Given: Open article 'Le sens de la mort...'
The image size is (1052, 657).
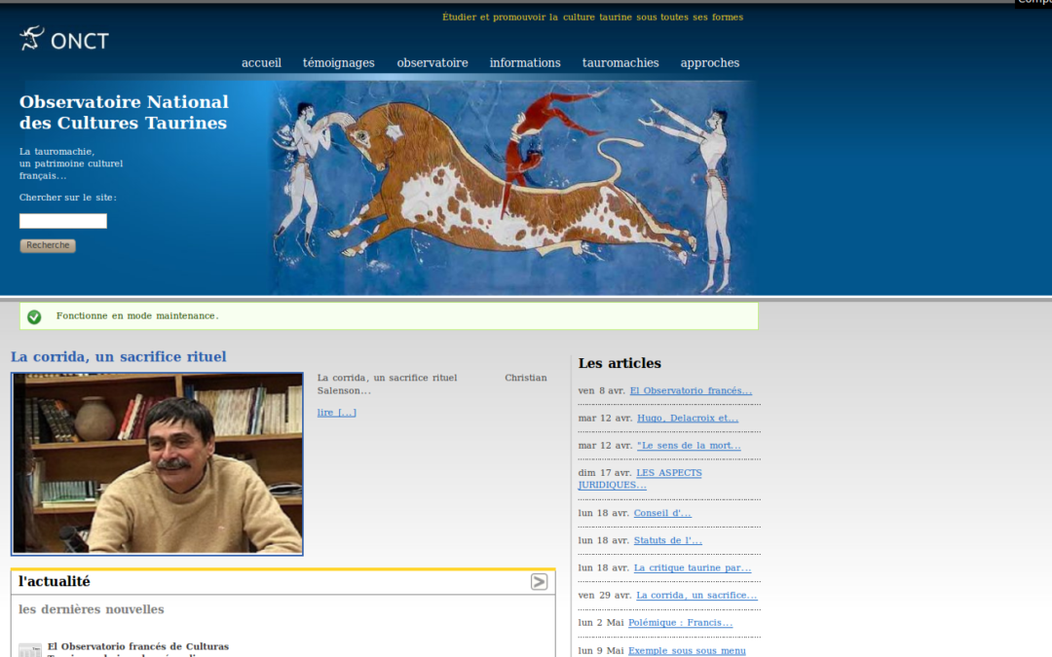Looking at the screenshot, I should 689,445.
